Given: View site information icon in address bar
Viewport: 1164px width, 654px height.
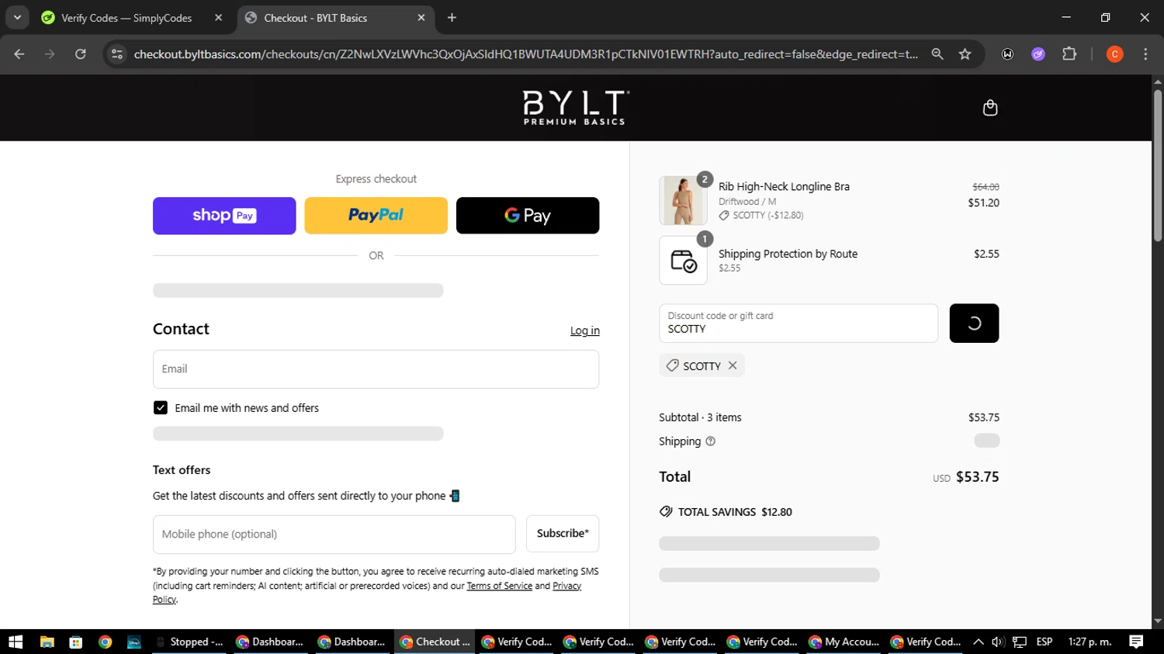Looking at the screenshot, I should click(117, 54).
